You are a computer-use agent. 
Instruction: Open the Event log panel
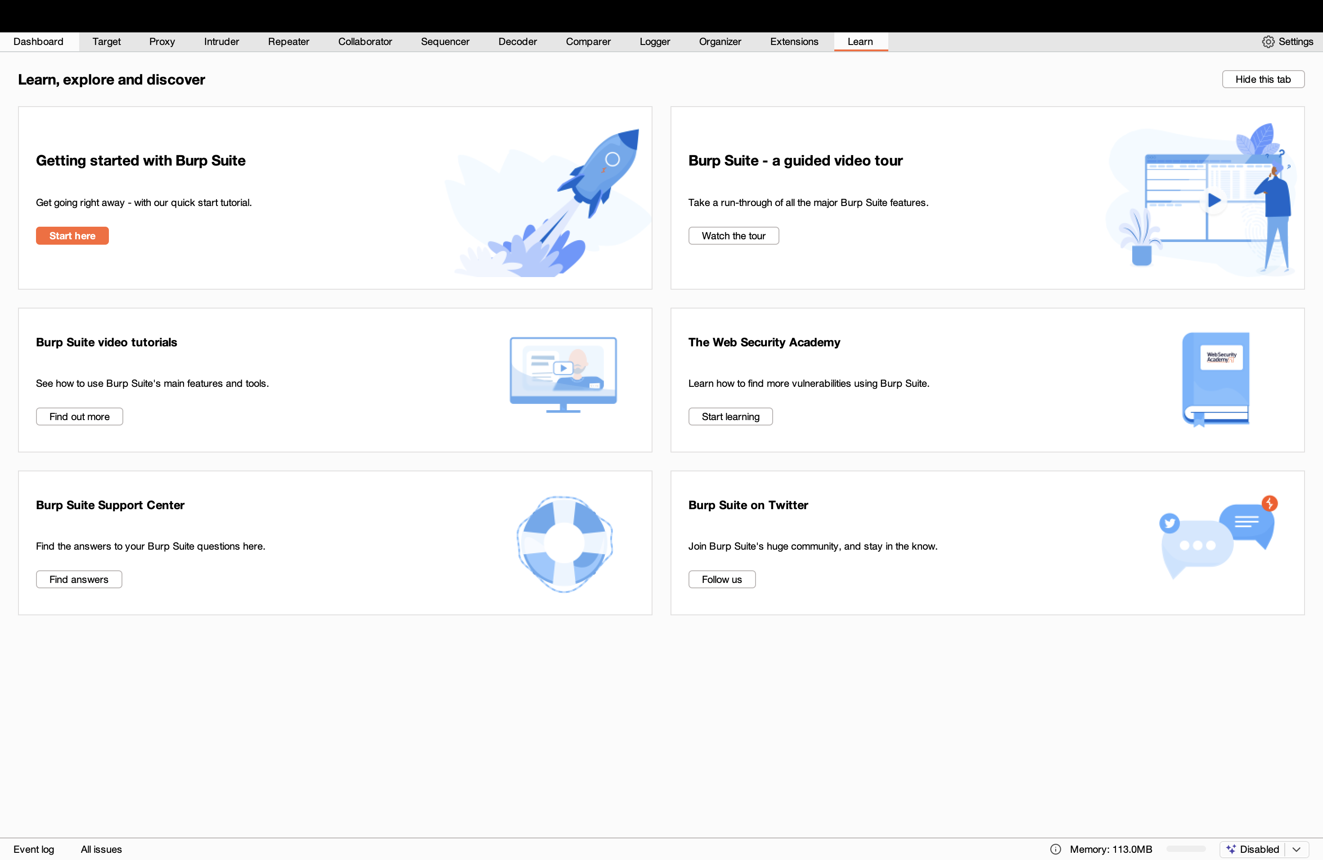33,849
